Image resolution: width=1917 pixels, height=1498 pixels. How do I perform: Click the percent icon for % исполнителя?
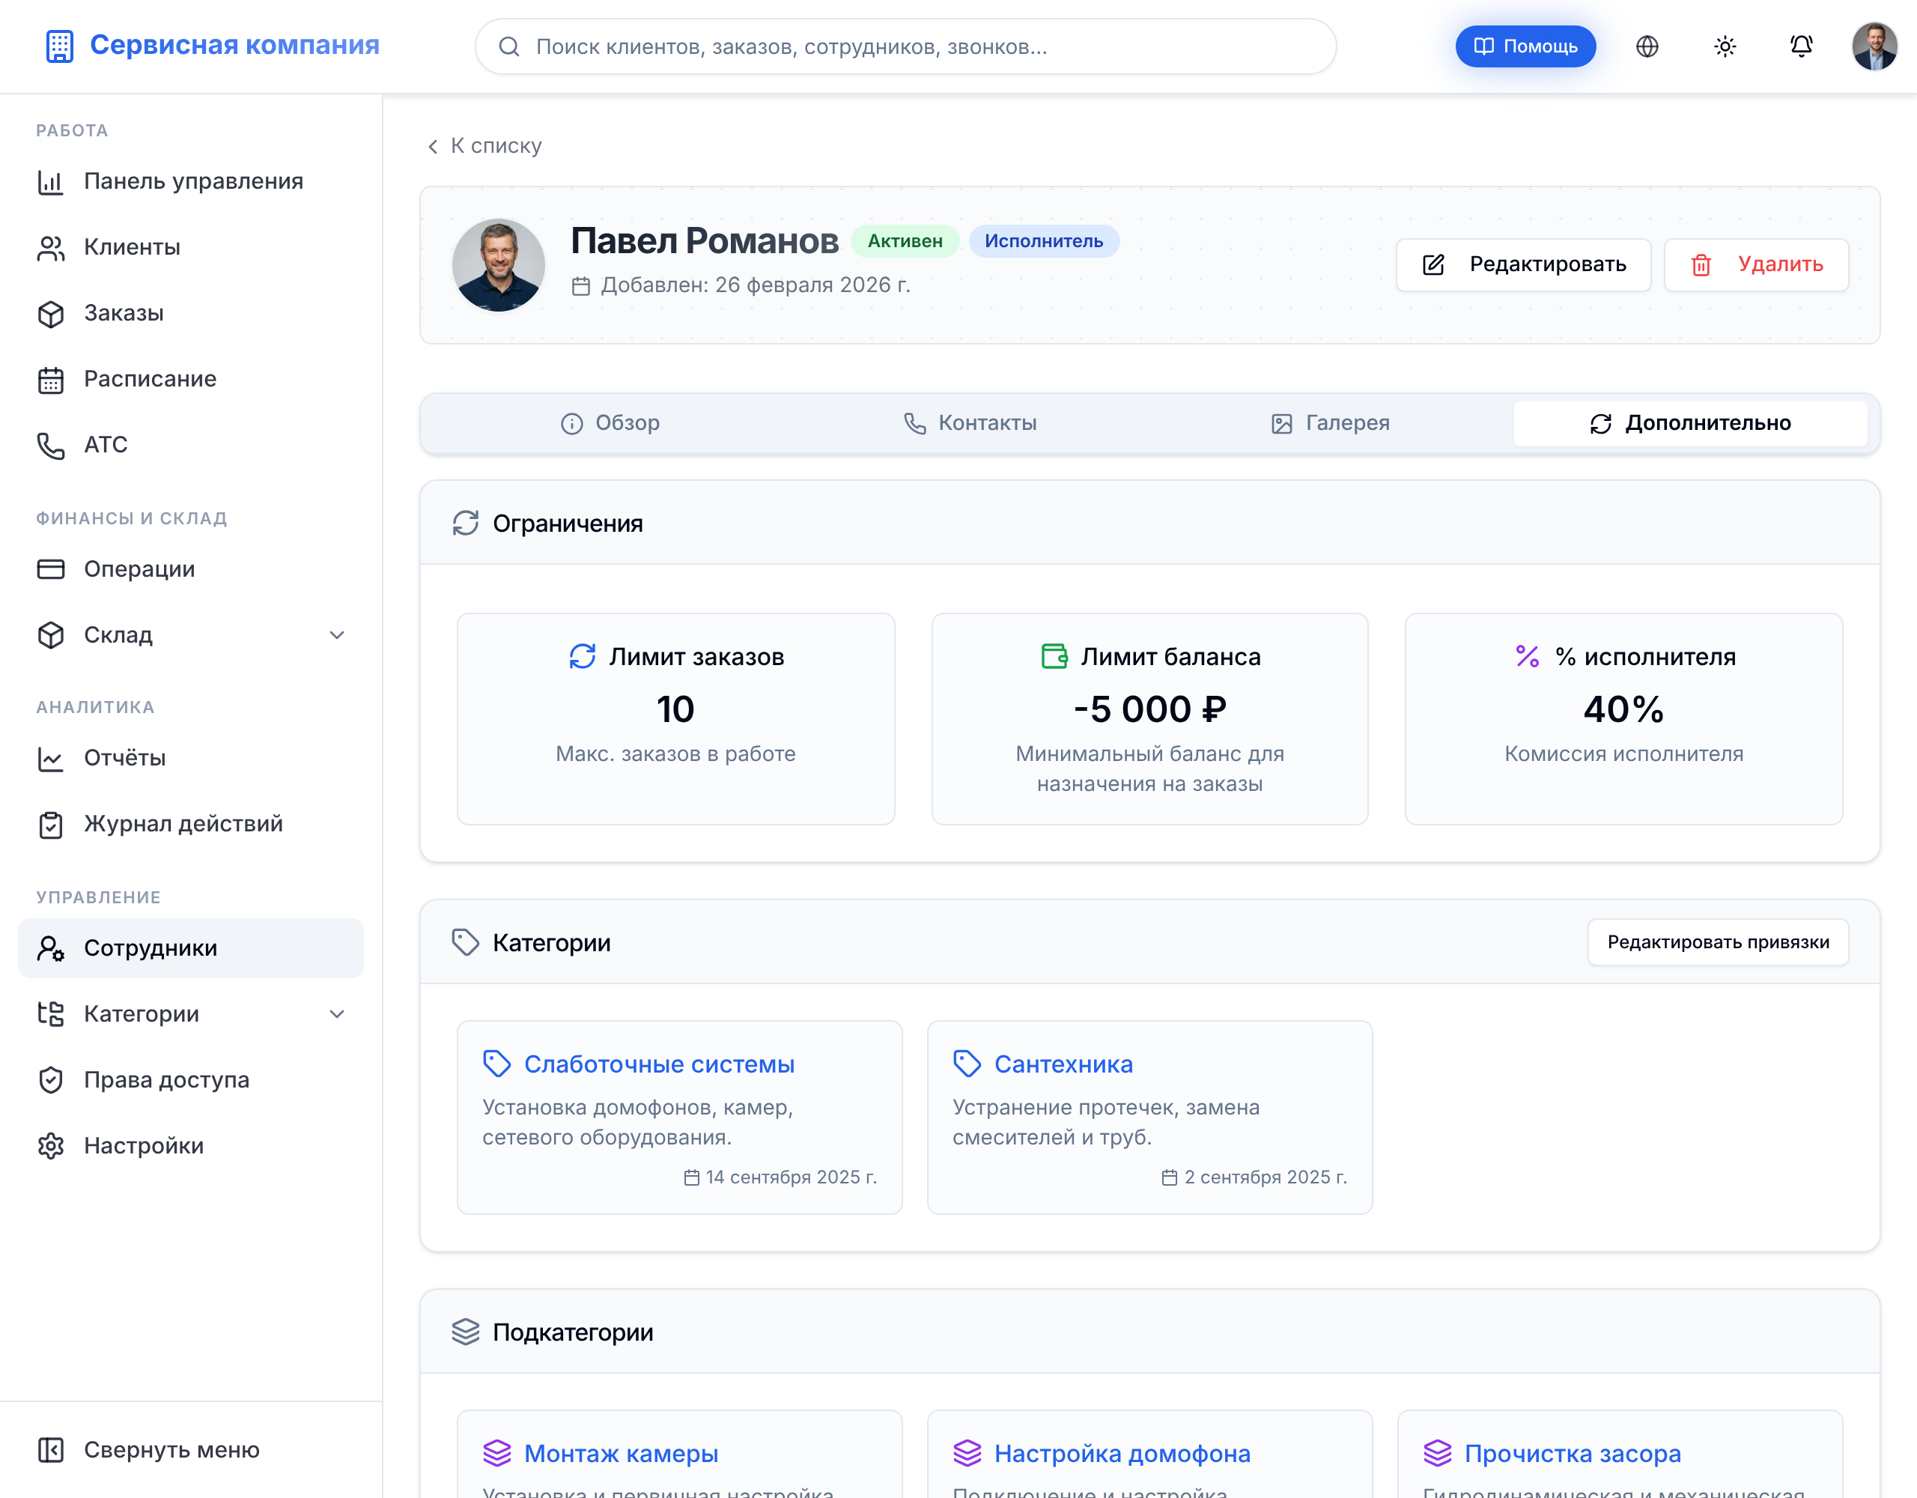(x=1528, y=656)
